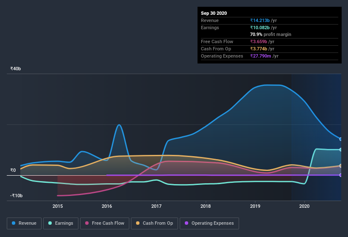Click the blue Revenue legend dot
Screen dimensions: 348x237
[14, 223]
